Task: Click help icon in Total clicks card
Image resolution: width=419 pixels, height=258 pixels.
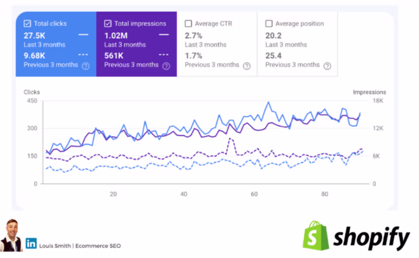Action: click(x=86, y=66)
